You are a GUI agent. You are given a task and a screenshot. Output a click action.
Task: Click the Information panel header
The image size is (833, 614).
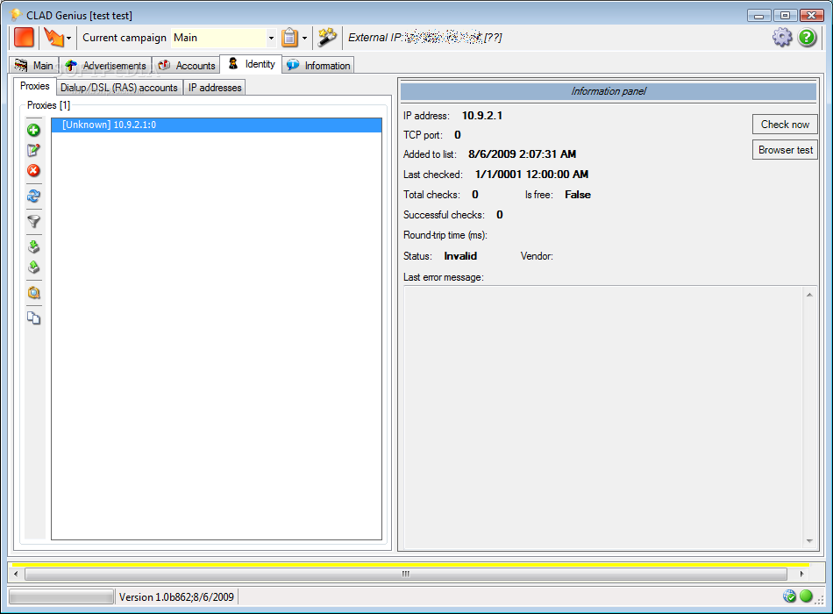(609, 91)
